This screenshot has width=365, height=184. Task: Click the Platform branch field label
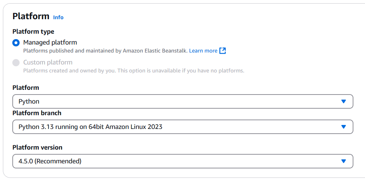click(37, 113)
